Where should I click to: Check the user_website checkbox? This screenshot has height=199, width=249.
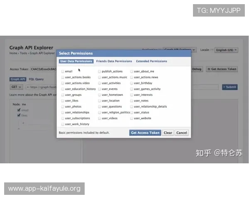132,119
